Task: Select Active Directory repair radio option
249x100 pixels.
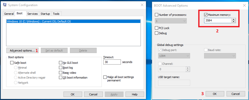Action: pyautogui.click(x=16, y=78)
